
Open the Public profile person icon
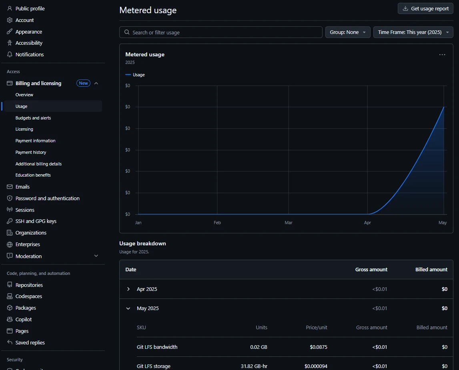[x=9, y=8]
